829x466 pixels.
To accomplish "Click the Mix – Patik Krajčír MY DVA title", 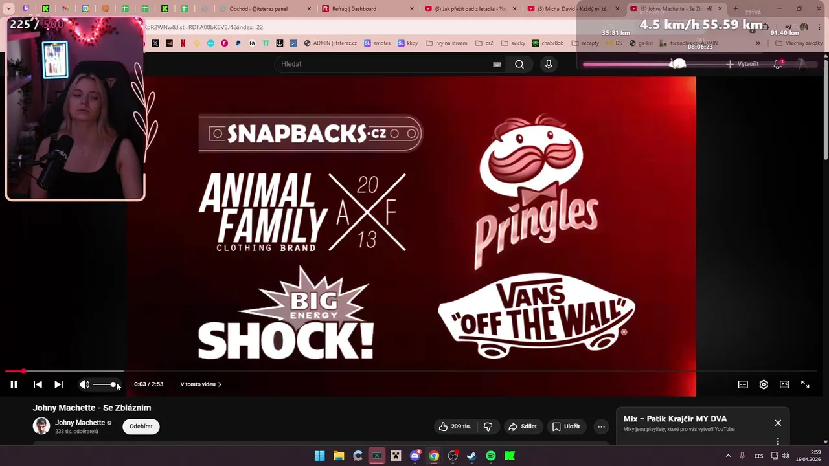I will click(x=675, y=419).
